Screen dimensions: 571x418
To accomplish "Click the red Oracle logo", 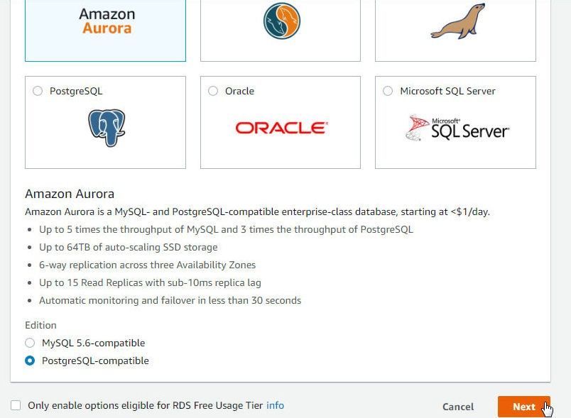I will pos(282,128).
